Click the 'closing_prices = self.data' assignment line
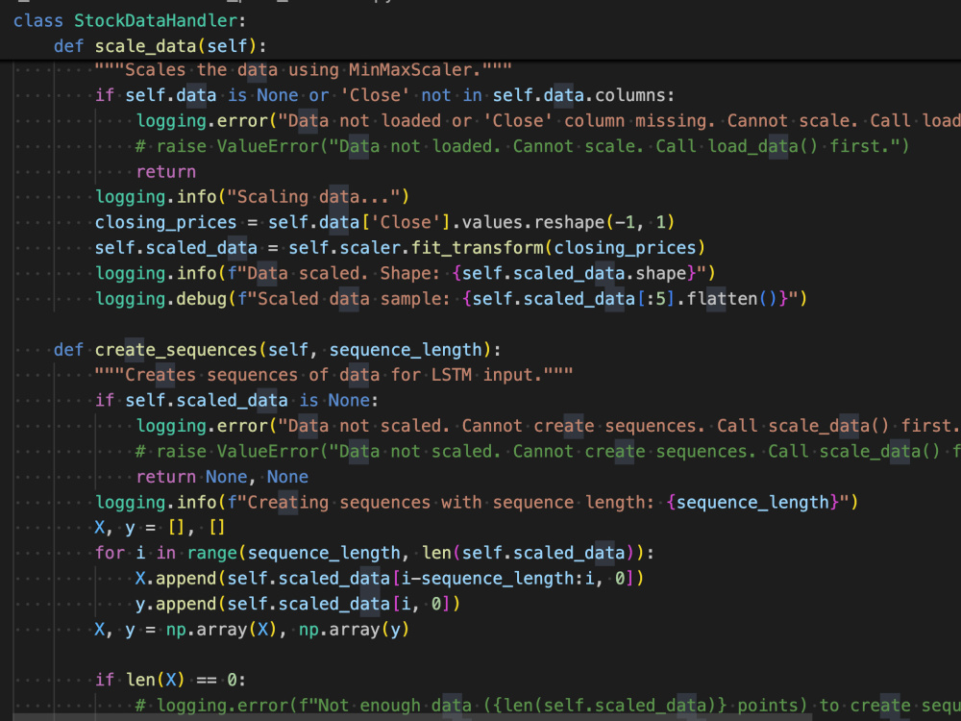961x721 pixels. 384,223
